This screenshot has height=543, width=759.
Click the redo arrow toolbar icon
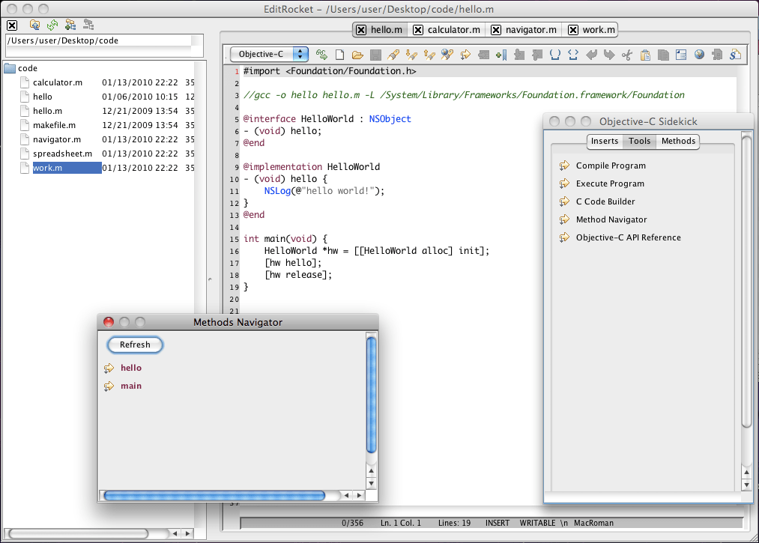[609, 55]
